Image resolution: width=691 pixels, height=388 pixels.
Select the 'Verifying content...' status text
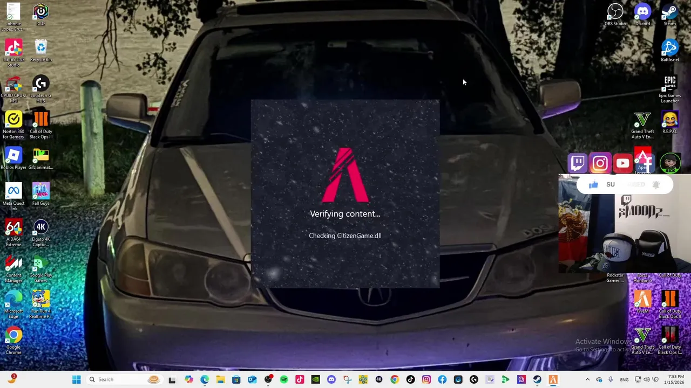[x=345, y=214]
